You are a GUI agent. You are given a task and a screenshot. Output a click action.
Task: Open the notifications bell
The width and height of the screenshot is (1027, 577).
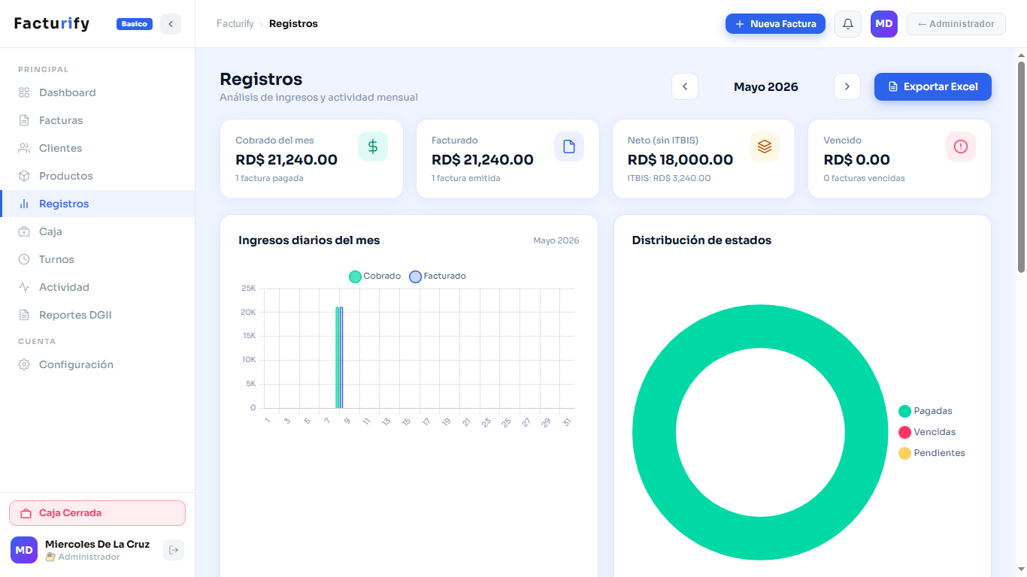click(x=848, y=24)
